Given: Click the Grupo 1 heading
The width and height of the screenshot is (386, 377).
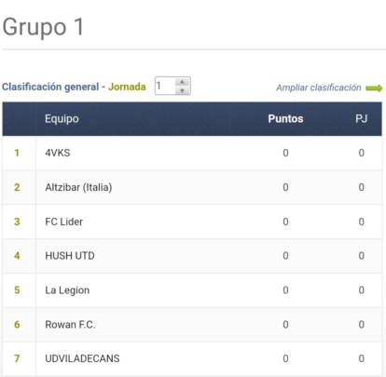Looking at the screenshot, I should tap(43, 27).
